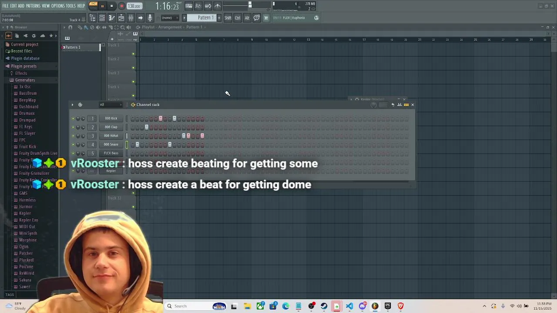Expand the Plugin database folder
This screenshot has width=557, height=313.
click(25, 58)
